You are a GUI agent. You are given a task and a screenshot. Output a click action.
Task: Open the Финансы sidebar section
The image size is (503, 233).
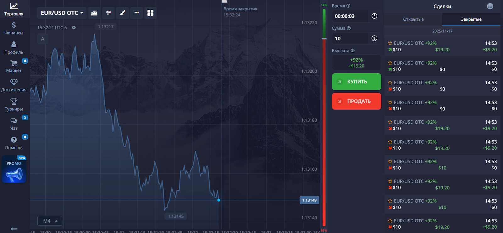click(14, 28)
